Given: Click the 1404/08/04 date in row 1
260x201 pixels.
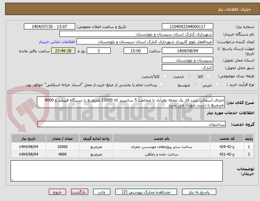Looking at the screenshot, I should click(x=28, y=147).
